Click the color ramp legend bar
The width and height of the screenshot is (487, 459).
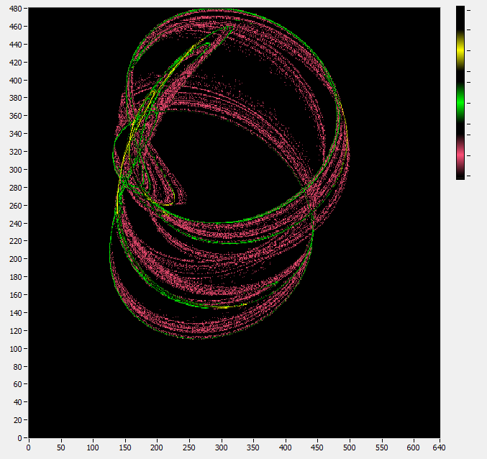pos(460,93)
